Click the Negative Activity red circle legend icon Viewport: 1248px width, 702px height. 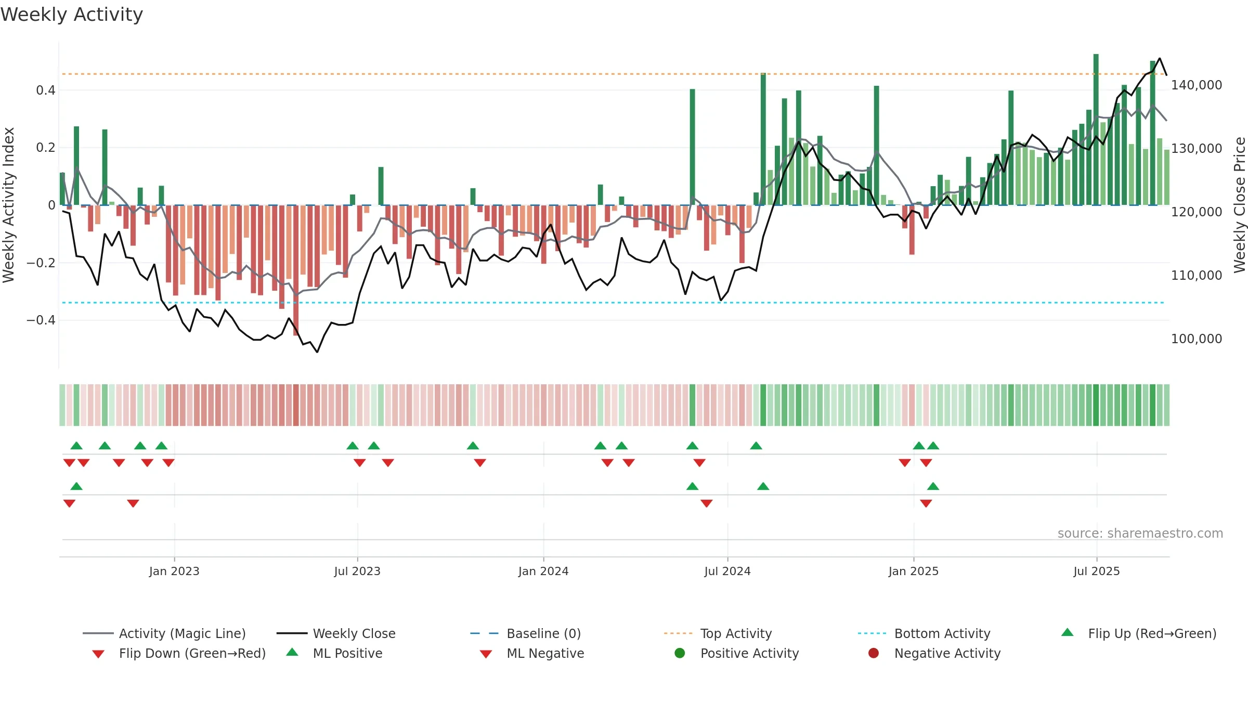874,653
